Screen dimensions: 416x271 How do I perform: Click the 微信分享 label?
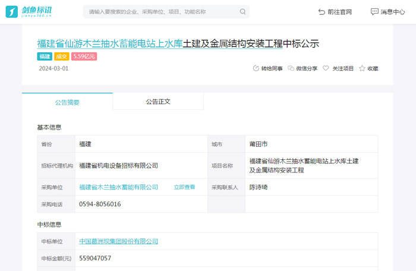(307, 68)
